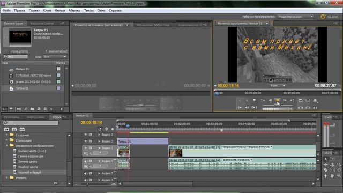The image size is (343, 193).
Task: Switch to Информация tab
Action: [x=36, y=117]
